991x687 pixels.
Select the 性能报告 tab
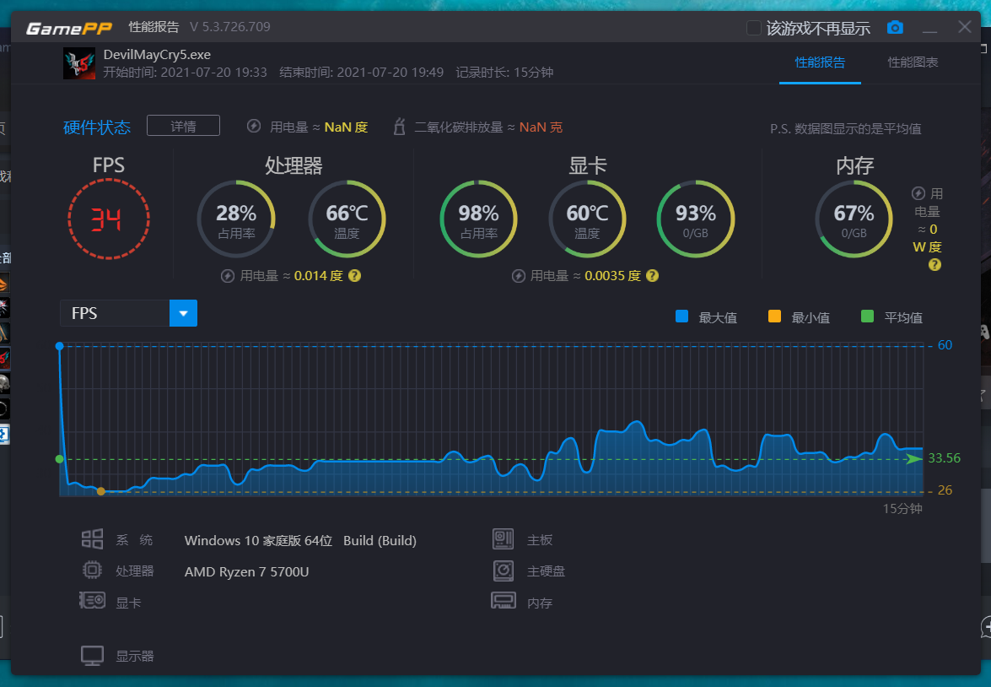tap(820, 62)
